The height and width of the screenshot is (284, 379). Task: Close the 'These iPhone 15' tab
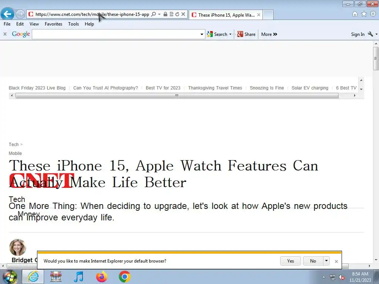pos(259,15)
